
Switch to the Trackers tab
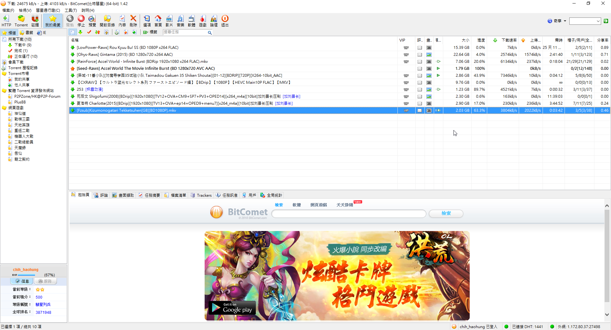pyautogui.click(x=201, y=195)
